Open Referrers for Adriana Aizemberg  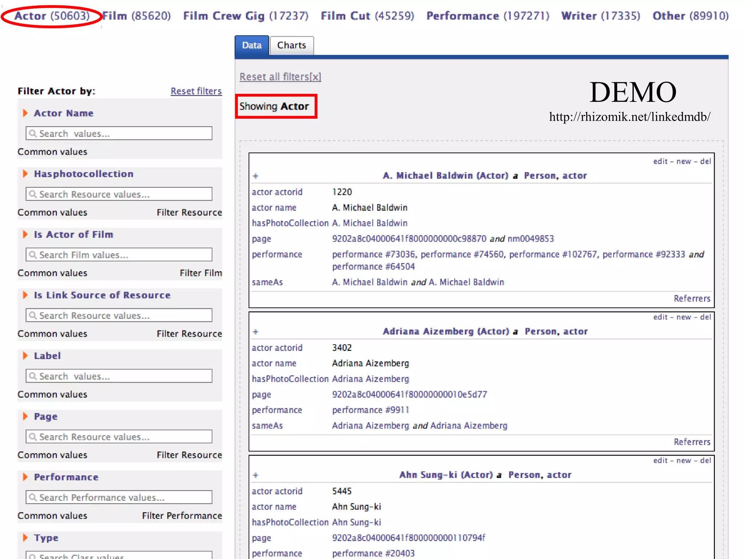pyautogui.click(x=692, y=442)
